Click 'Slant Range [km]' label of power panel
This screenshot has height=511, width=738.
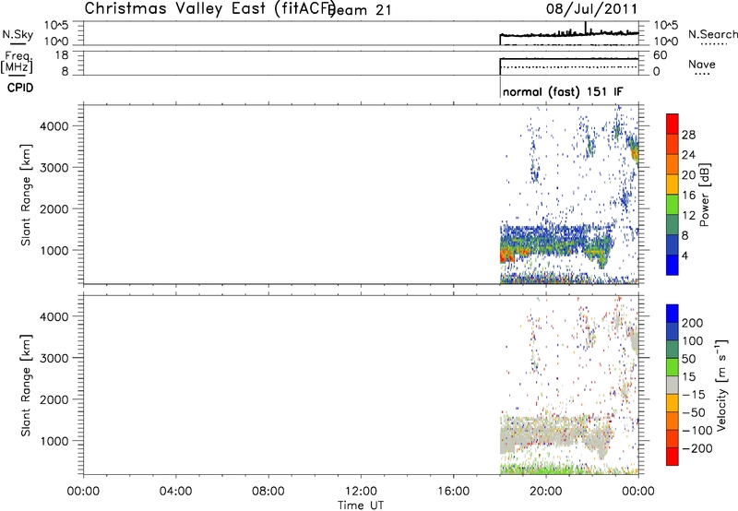click(x=26, y=195)
